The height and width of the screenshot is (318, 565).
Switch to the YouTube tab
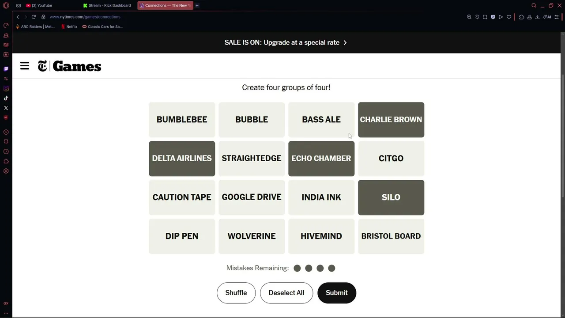coord(42,5)
